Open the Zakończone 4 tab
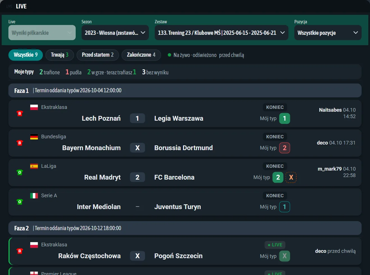 pos(141,55)
